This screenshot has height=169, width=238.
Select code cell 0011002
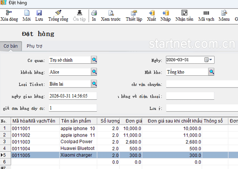tap(35, 135)
